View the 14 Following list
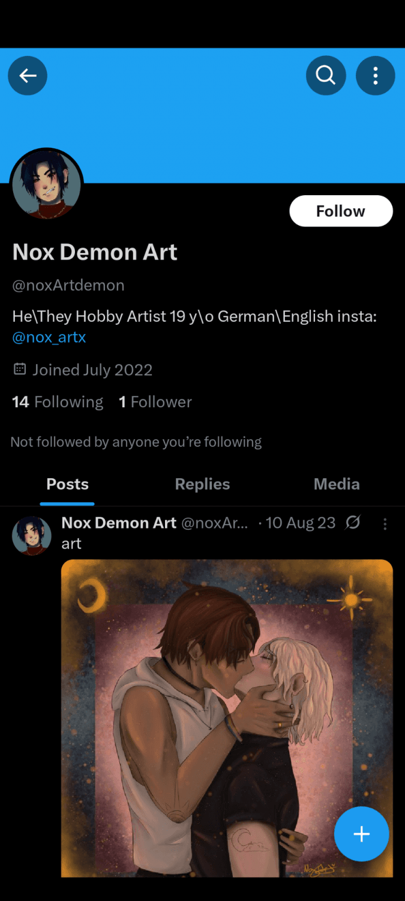The width and height of the screenshot is (405, 901). tap(57, 401)
